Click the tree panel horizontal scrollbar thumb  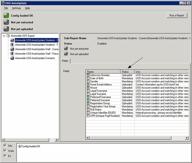(27, 140)
